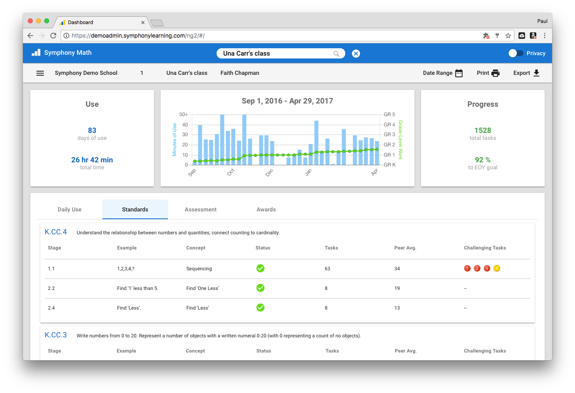Screen dimensions: 575x393
Task: Click grade 1 breadcrumb
Action: pyautogui.click(x=142, y=73)
